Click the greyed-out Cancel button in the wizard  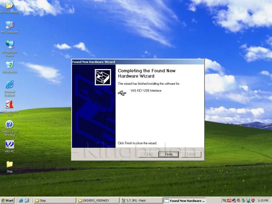[191, 154]
